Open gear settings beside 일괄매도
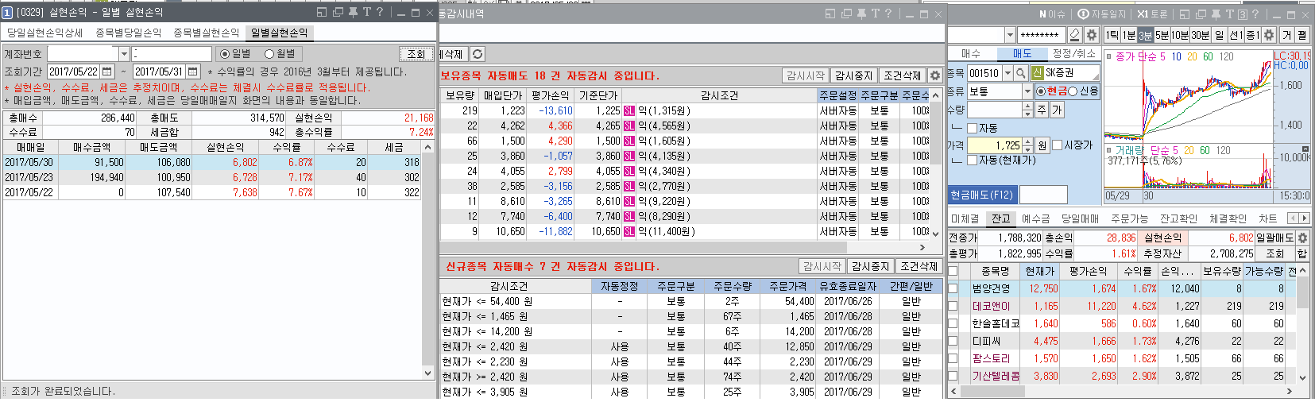The image size is (1315, 402). (1302, 238)
